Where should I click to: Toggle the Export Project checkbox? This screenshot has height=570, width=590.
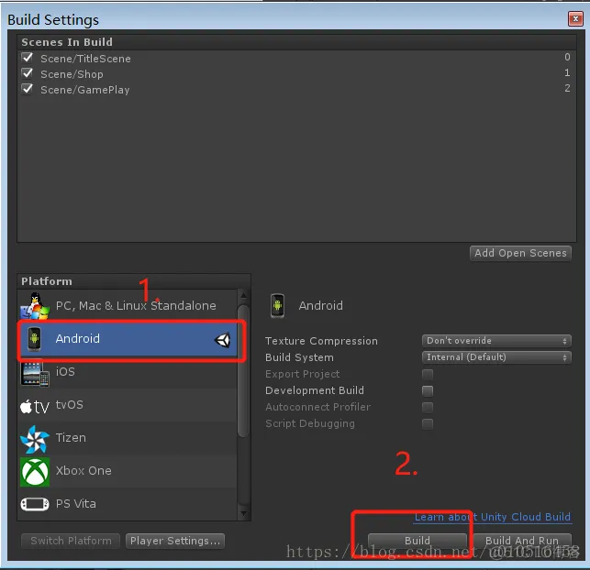428,374
